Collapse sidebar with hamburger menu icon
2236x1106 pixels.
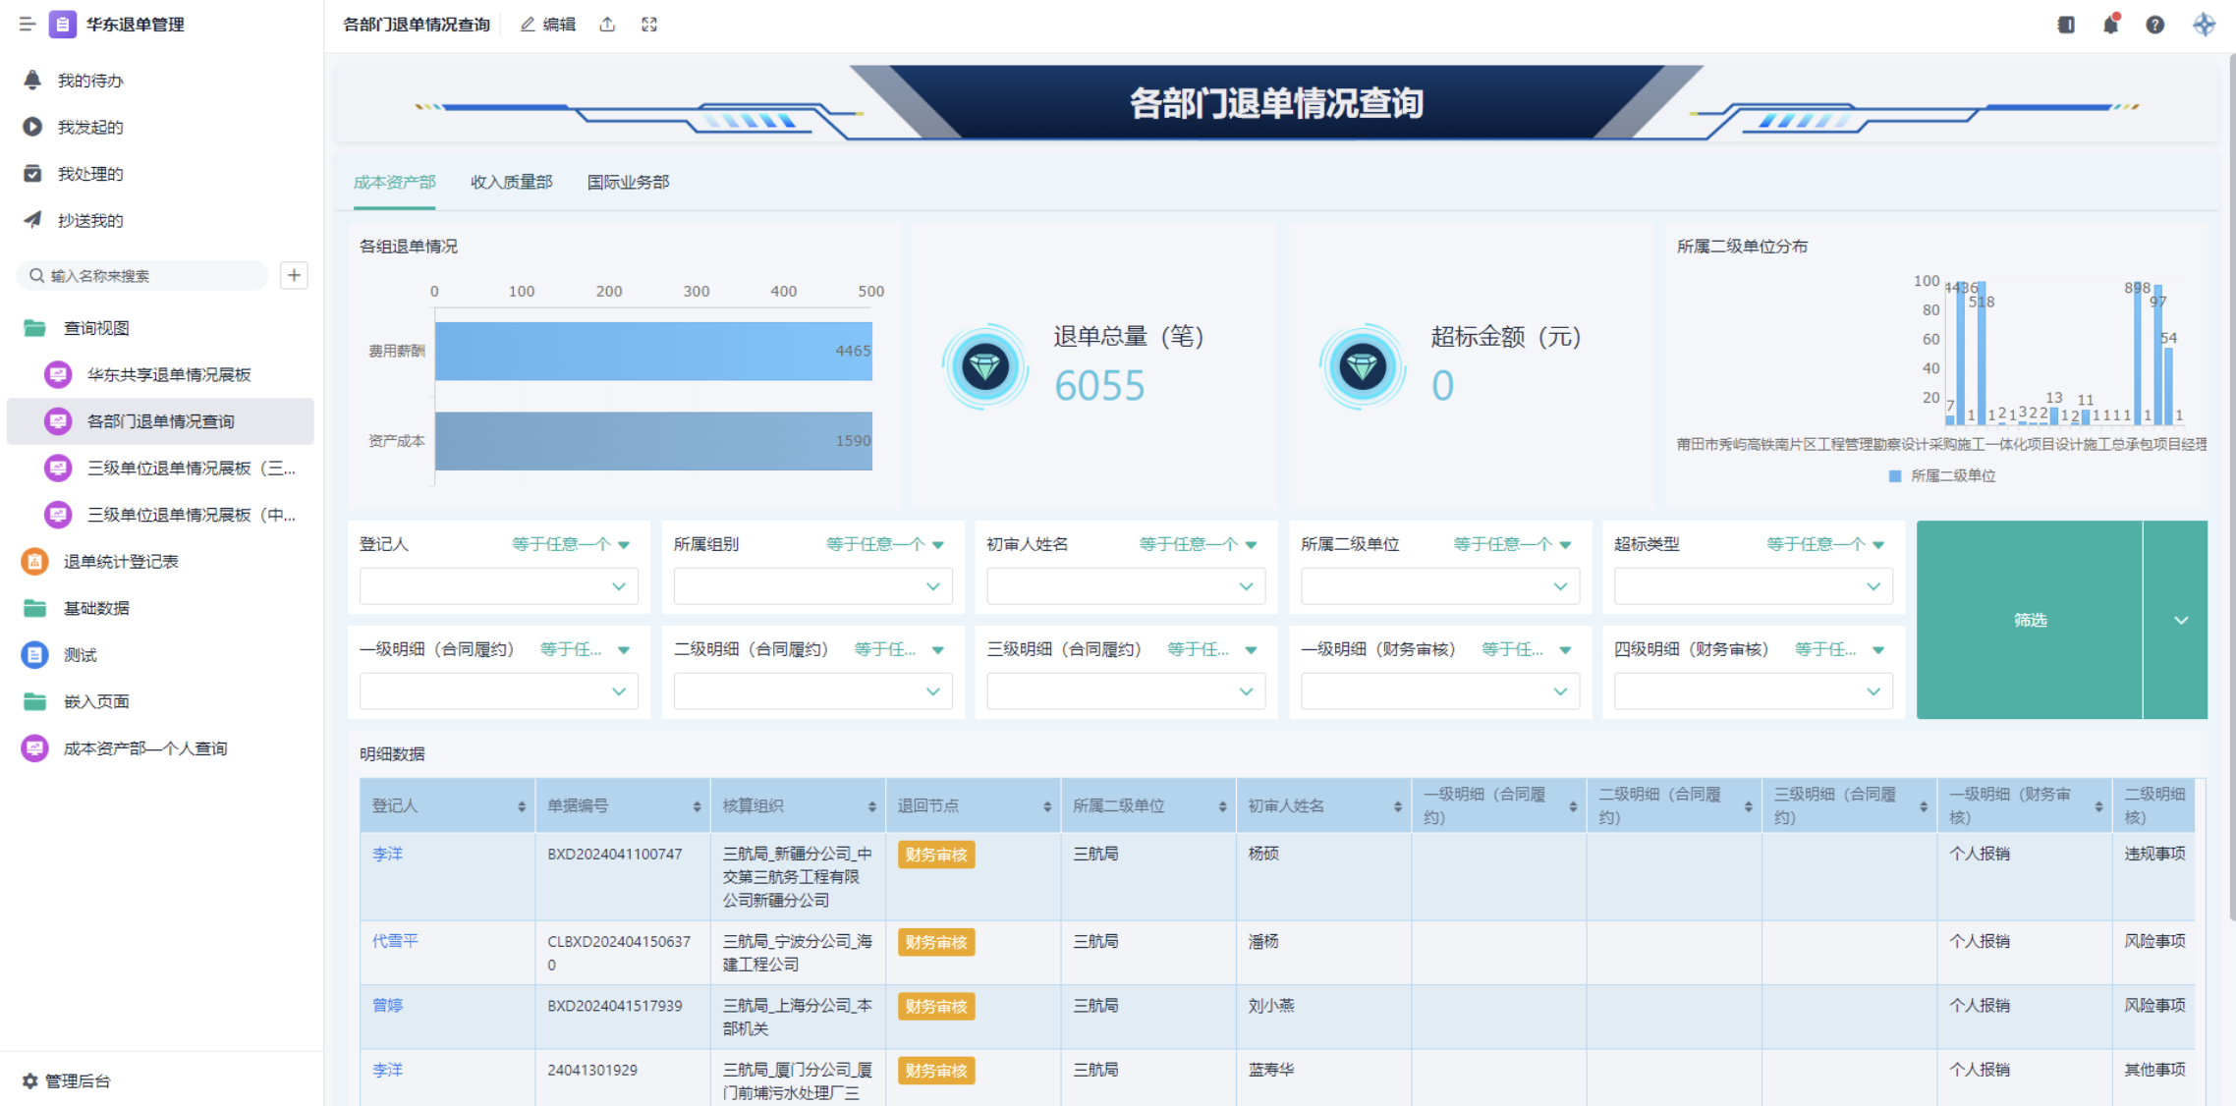(27, 25)
